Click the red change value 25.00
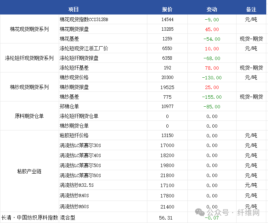This screenshot has width=268, height=223. 212,87
